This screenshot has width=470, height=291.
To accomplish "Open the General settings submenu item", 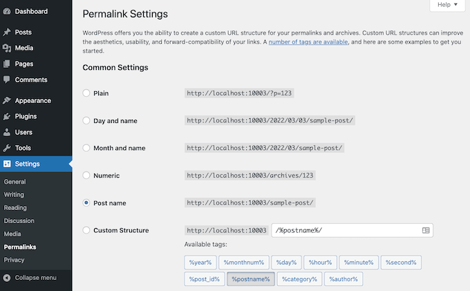I will pyautogui.click(x=15, y=182).
